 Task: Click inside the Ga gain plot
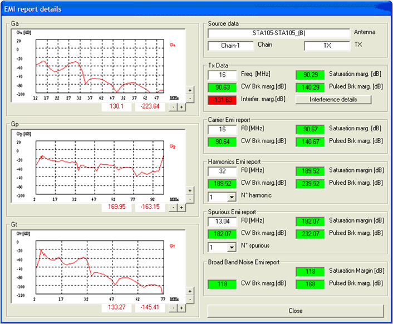pyautogui.click(x=100, y=66)
